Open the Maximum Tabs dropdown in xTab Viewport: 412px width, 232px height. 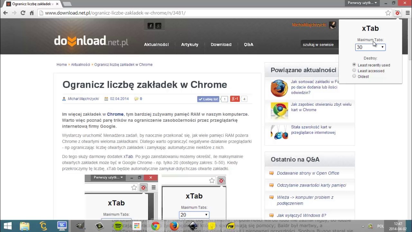[x=370, y=47]
